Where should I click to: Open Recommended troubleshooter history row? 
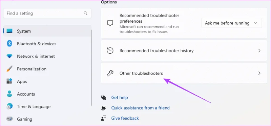(x=184, y=51)
